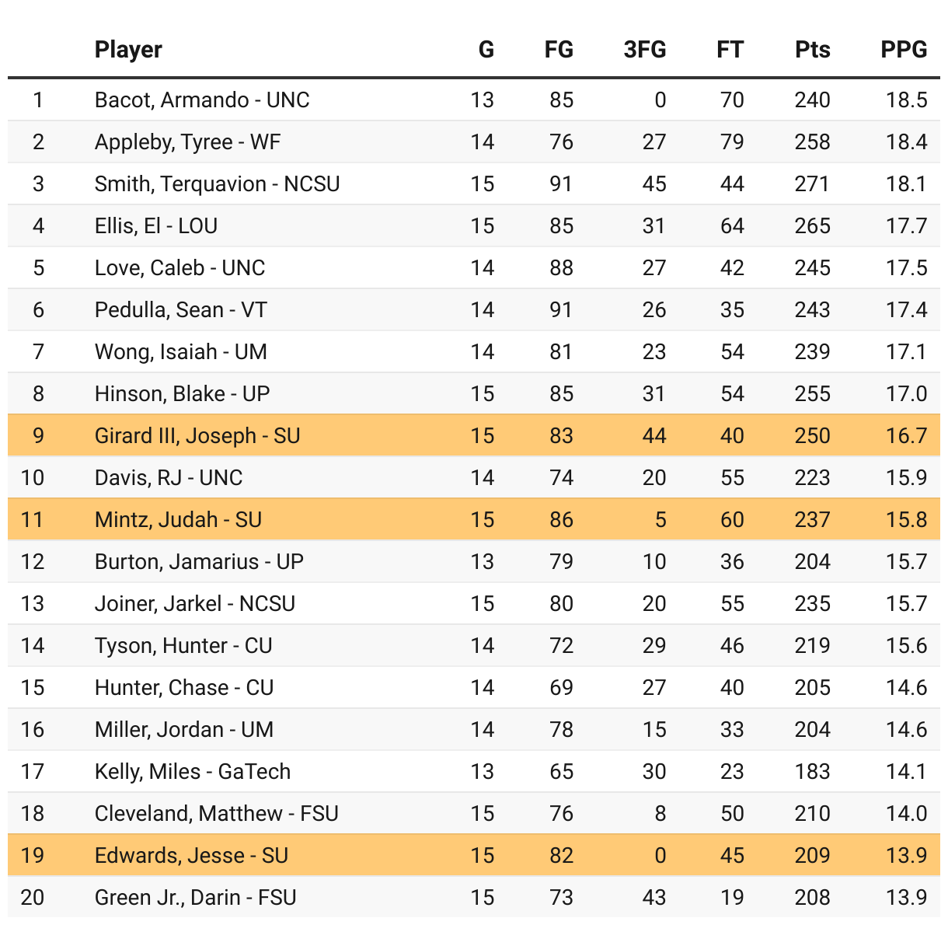Select Hinson, Blake - UP name

pos(182,394)
